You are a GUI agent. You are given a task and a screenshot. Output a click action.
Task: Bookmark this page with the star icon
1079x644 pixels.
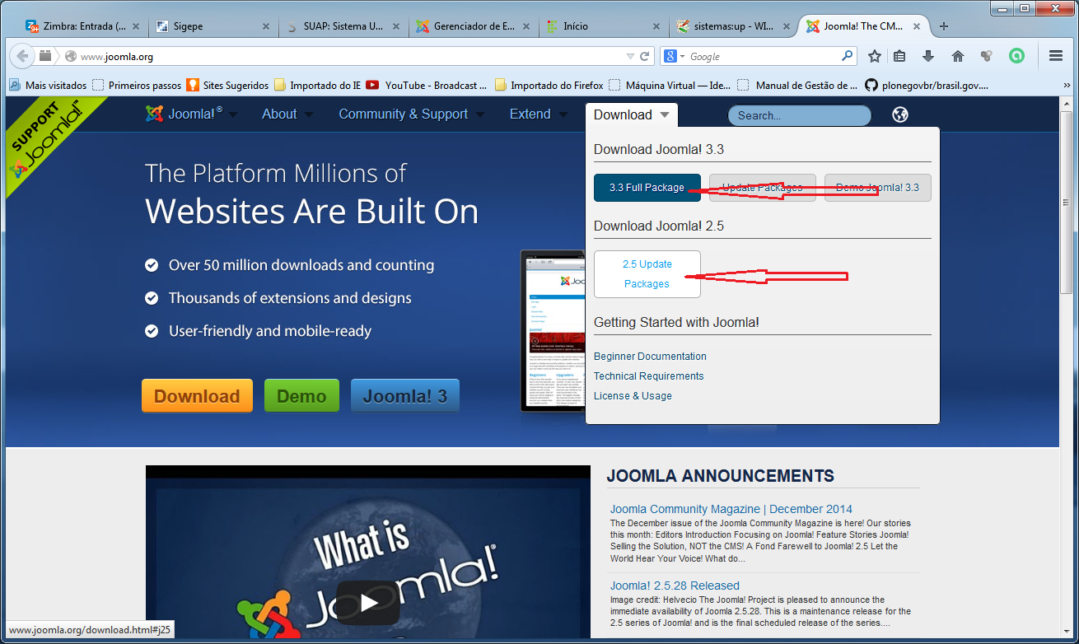[x=875, y=56]
